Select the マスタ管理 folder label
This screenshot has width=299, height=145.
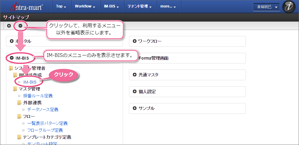(x=29, y=89)
